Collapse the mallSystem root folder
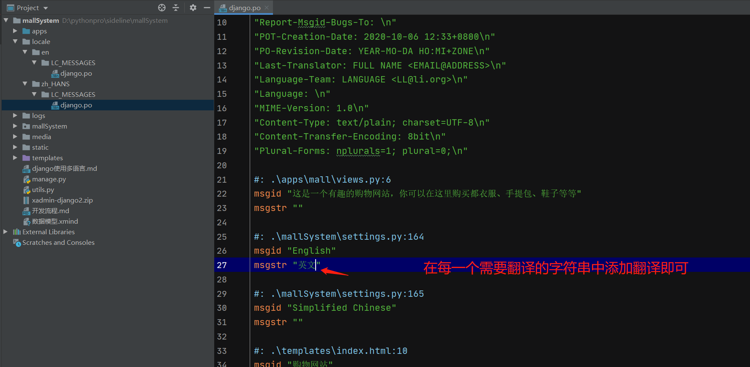 [x=6, y=20]
